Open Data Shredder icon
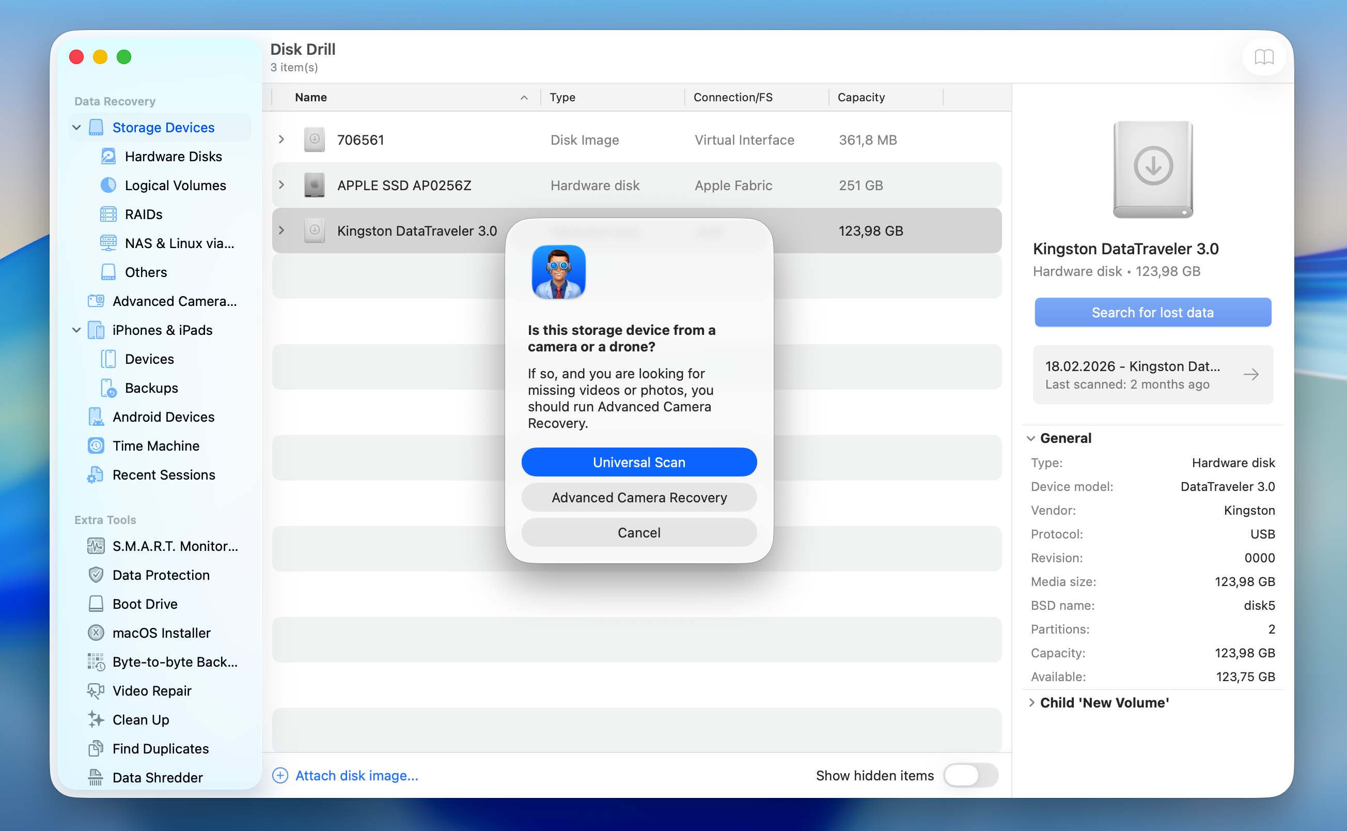 coord(96,778)
